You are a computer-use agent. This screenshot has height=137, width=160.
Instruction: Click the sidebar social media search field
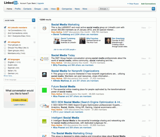point(18,20)
